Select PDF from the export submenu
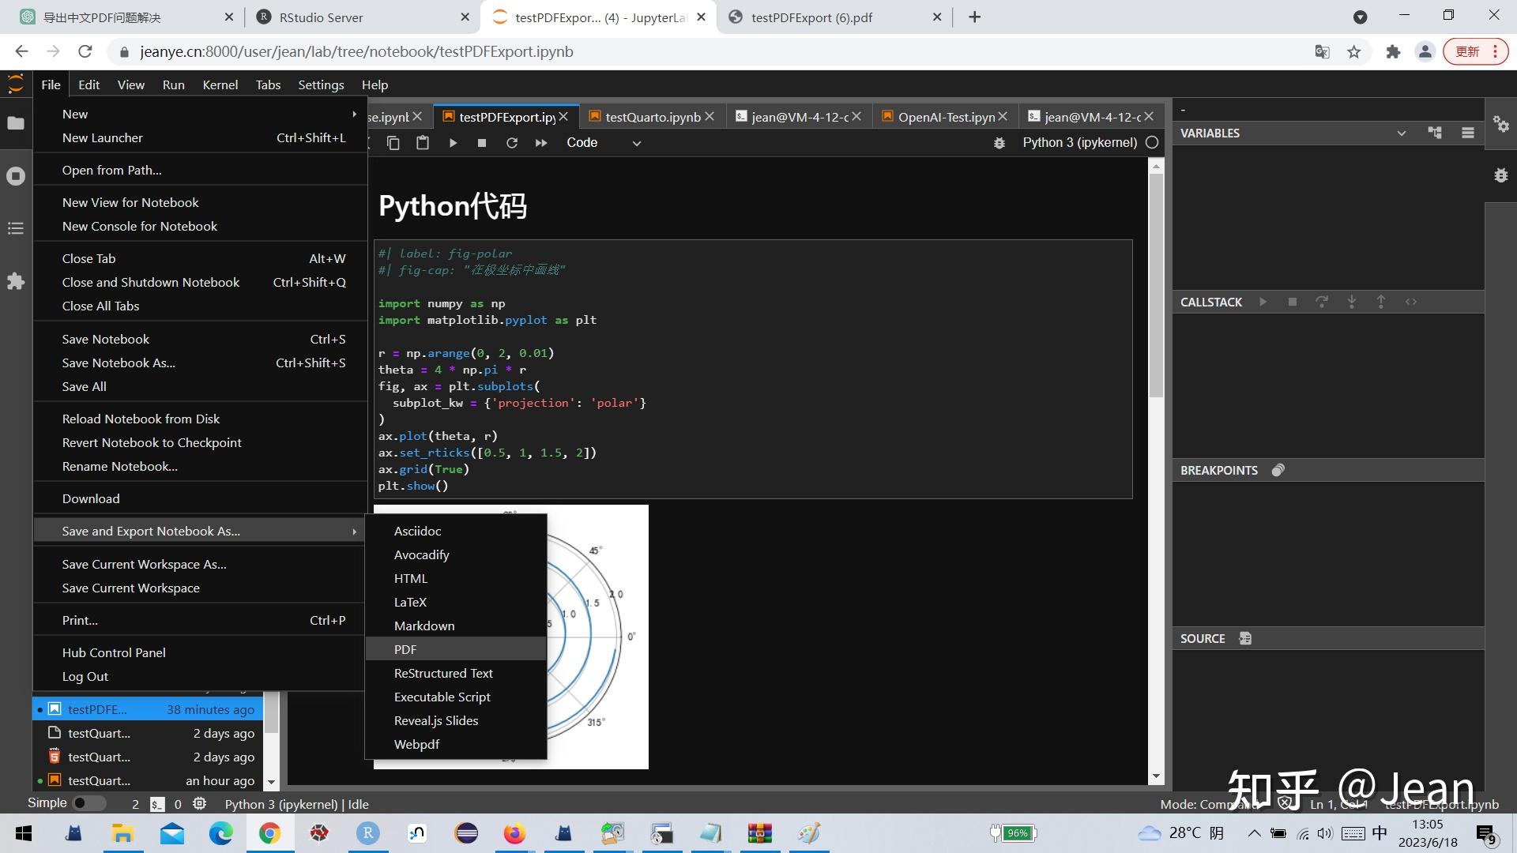The height and width of the screenshot is (853, 1517). [x=405, y=648]
